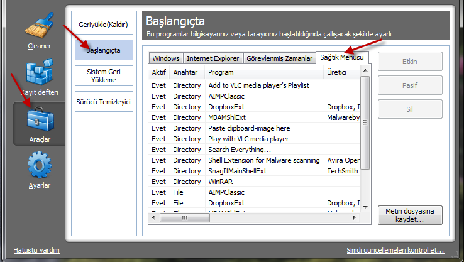Select the Search Everything entry row
Screen dimensions: 464x262
point(239,150)
